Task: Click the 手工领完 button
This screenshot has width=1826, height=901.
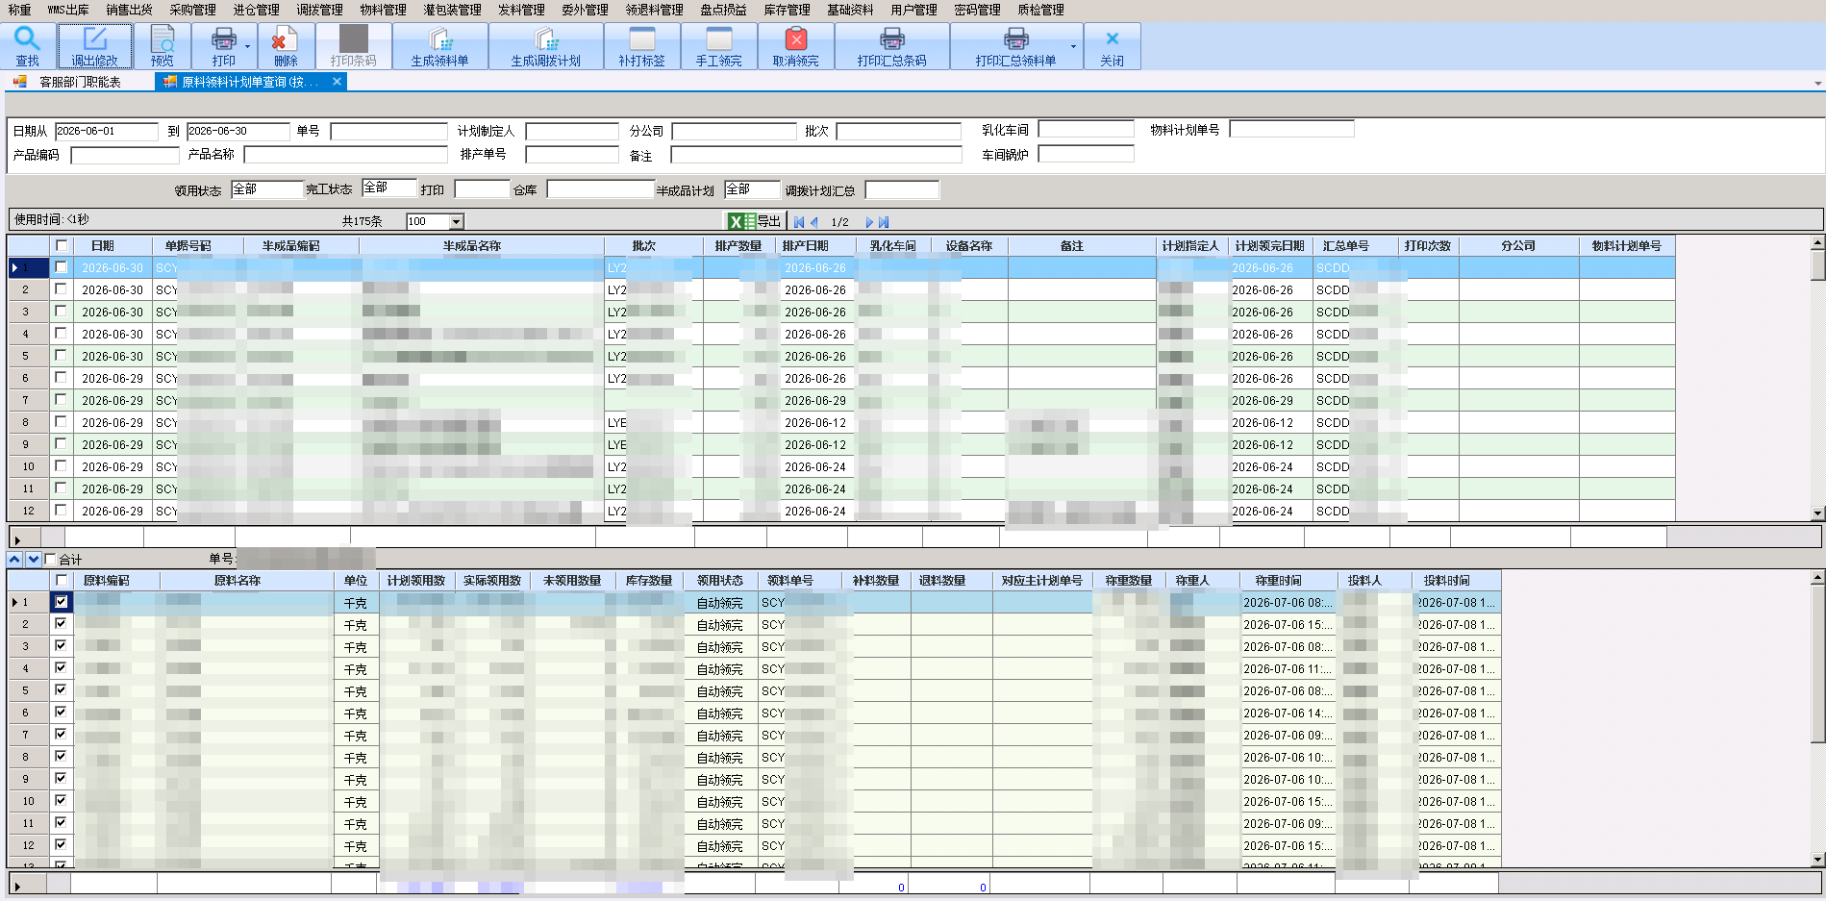Action: point(719,46)
